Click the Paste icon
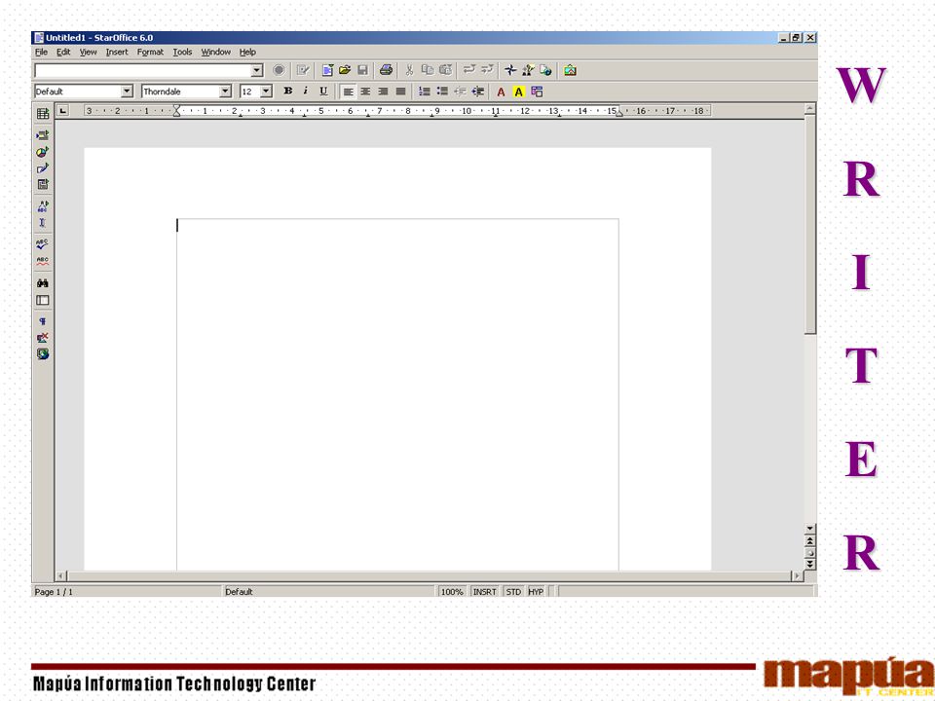 coord(445,70)
